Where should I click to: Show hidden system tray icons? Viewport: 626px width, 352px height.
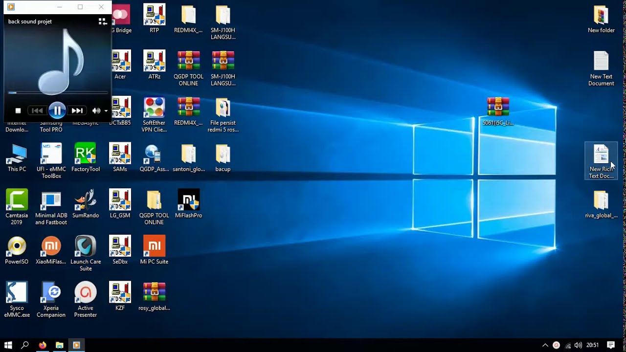[x=545, y=345]
